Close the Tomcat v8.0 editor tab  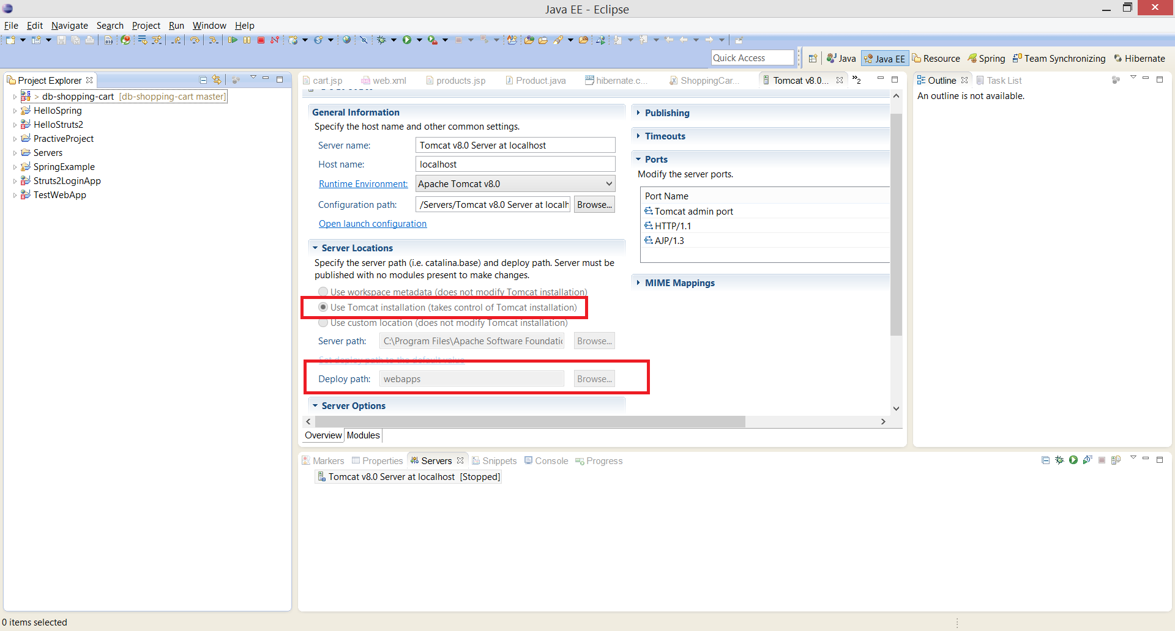click(x=840, y=80)
